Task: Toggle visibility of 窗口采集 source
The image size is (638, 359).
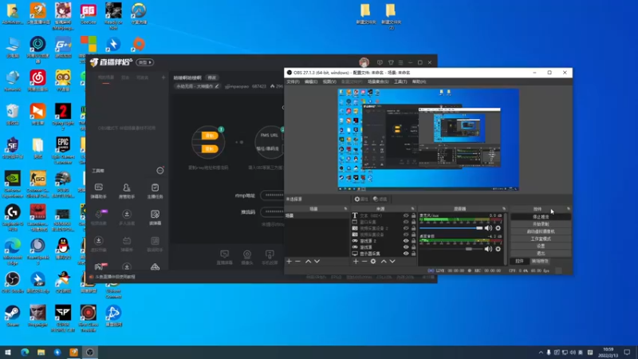Action: click(406, 222)
